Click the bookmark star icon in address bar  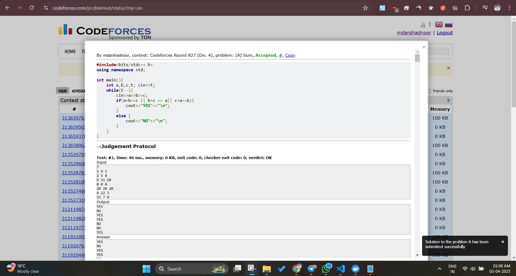point(365,8)
